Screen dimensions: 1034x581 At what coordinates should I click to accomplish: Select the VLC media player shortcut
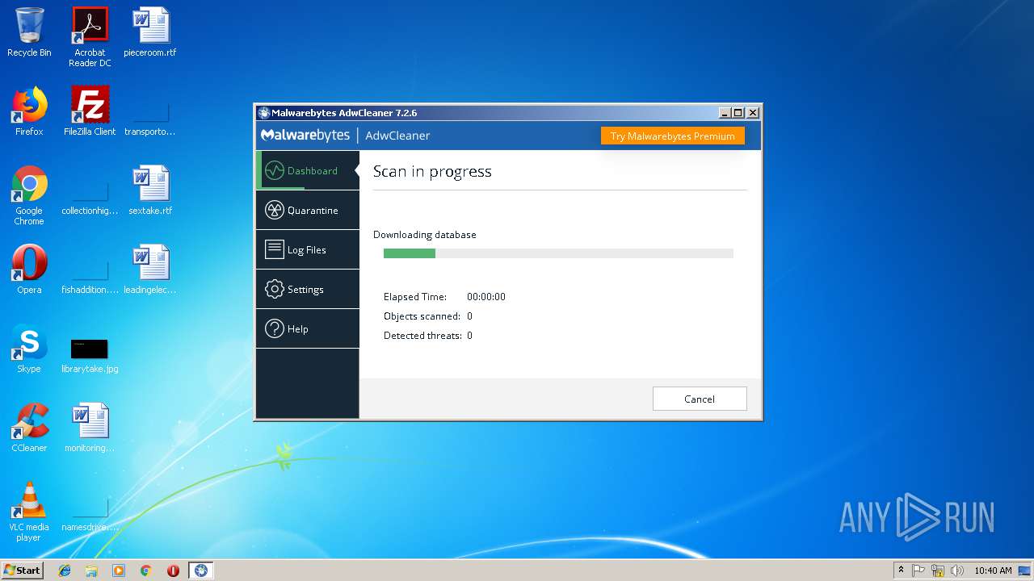[29, 512]
